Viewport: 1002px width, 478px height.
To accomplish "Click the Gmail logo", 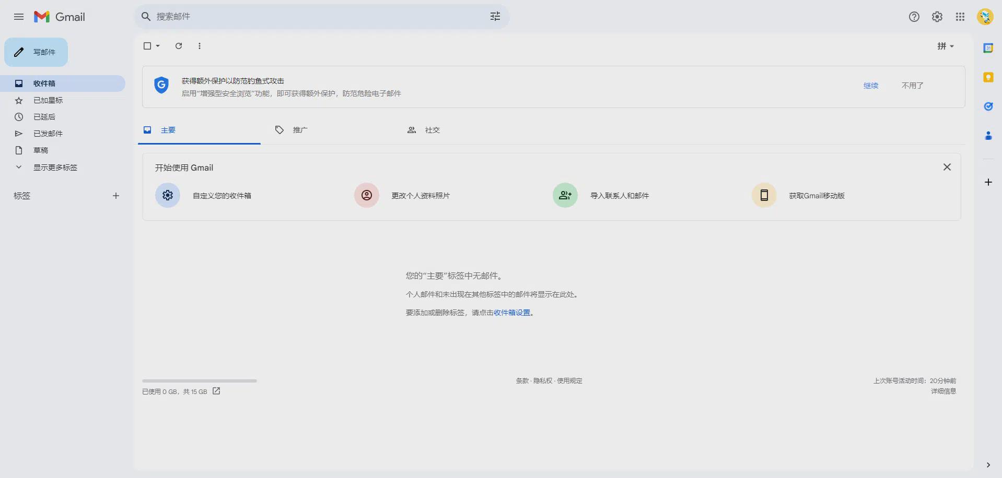I will [x=59, y=17].
